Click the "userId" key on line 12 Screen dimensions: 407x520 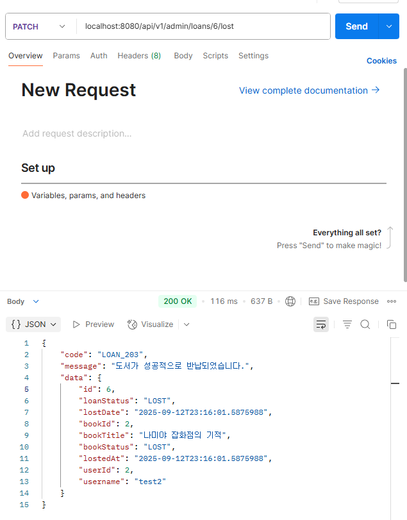click(97, 470)
